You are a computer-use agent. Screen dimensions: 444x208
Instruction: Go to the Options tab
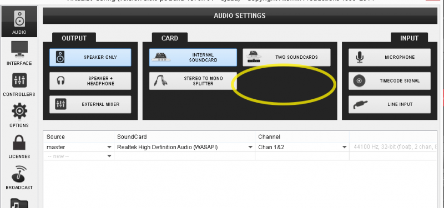coord(19,115)
